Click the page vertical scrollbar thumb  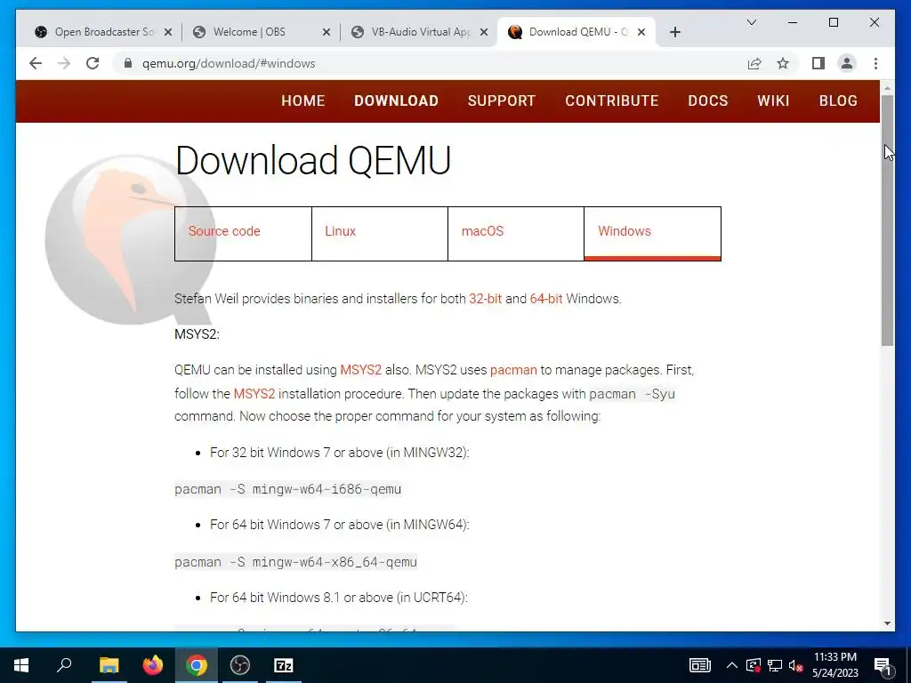pyautogui.click(x=887, y=221)
